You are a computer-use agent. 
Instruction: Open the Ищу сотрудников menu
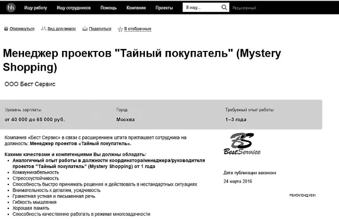(x=74, y=8)
